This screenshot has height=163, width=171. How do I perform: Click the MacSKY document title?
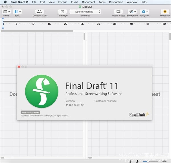coord(87,7)
